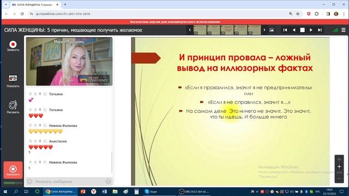The image size is (349, 196).
Task: Open the page zoom magnifier icon
Action: point(291,14)
